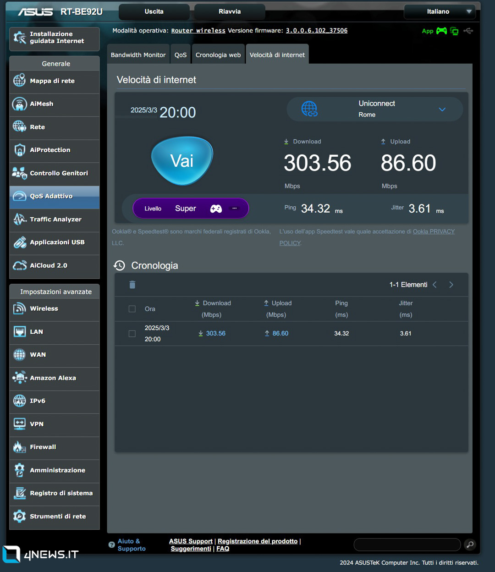The width and height of the screenshot is (495, 572).
Task: Expand the Uniconnect Rome server chevron
Action: (442, 110)
